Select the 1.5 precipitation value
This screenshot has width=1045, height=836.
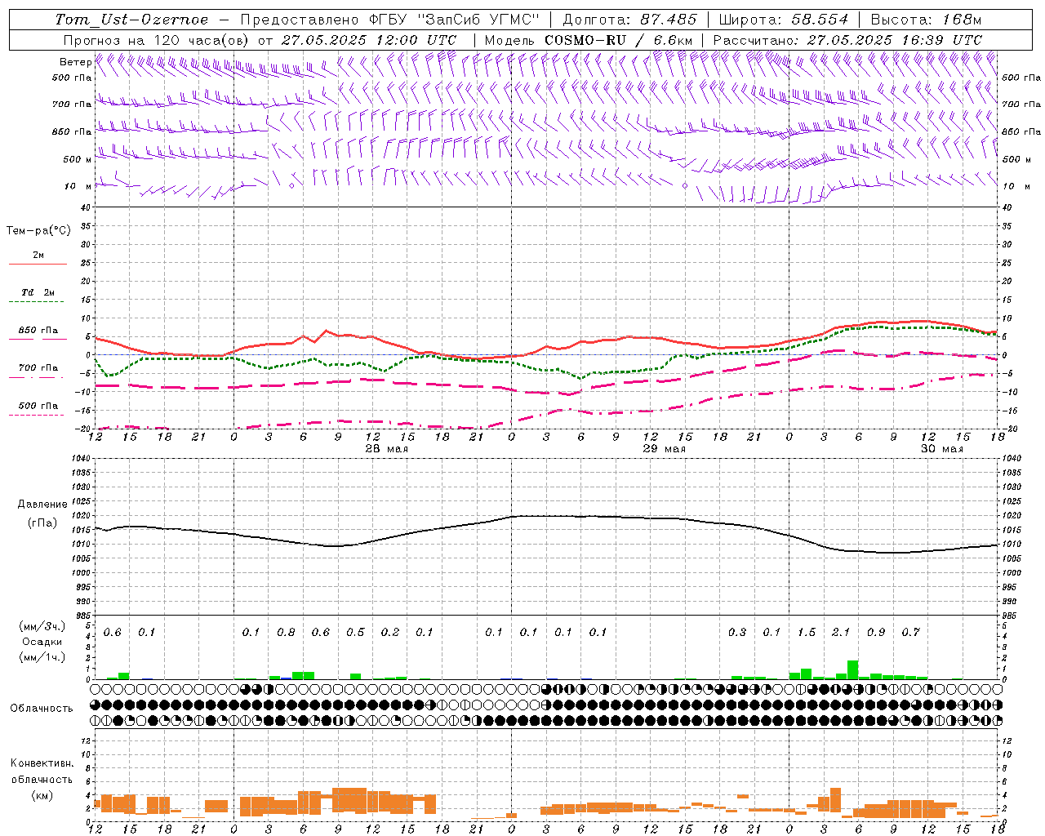coord(807,632)
